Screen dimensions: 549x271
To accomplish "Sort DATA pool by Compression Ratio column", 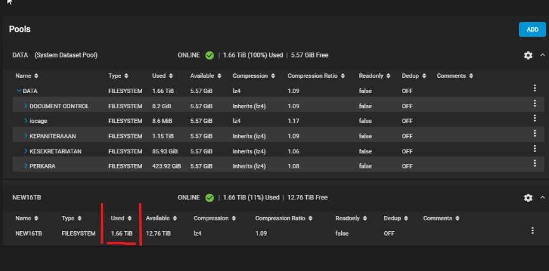I will (317, 76).
